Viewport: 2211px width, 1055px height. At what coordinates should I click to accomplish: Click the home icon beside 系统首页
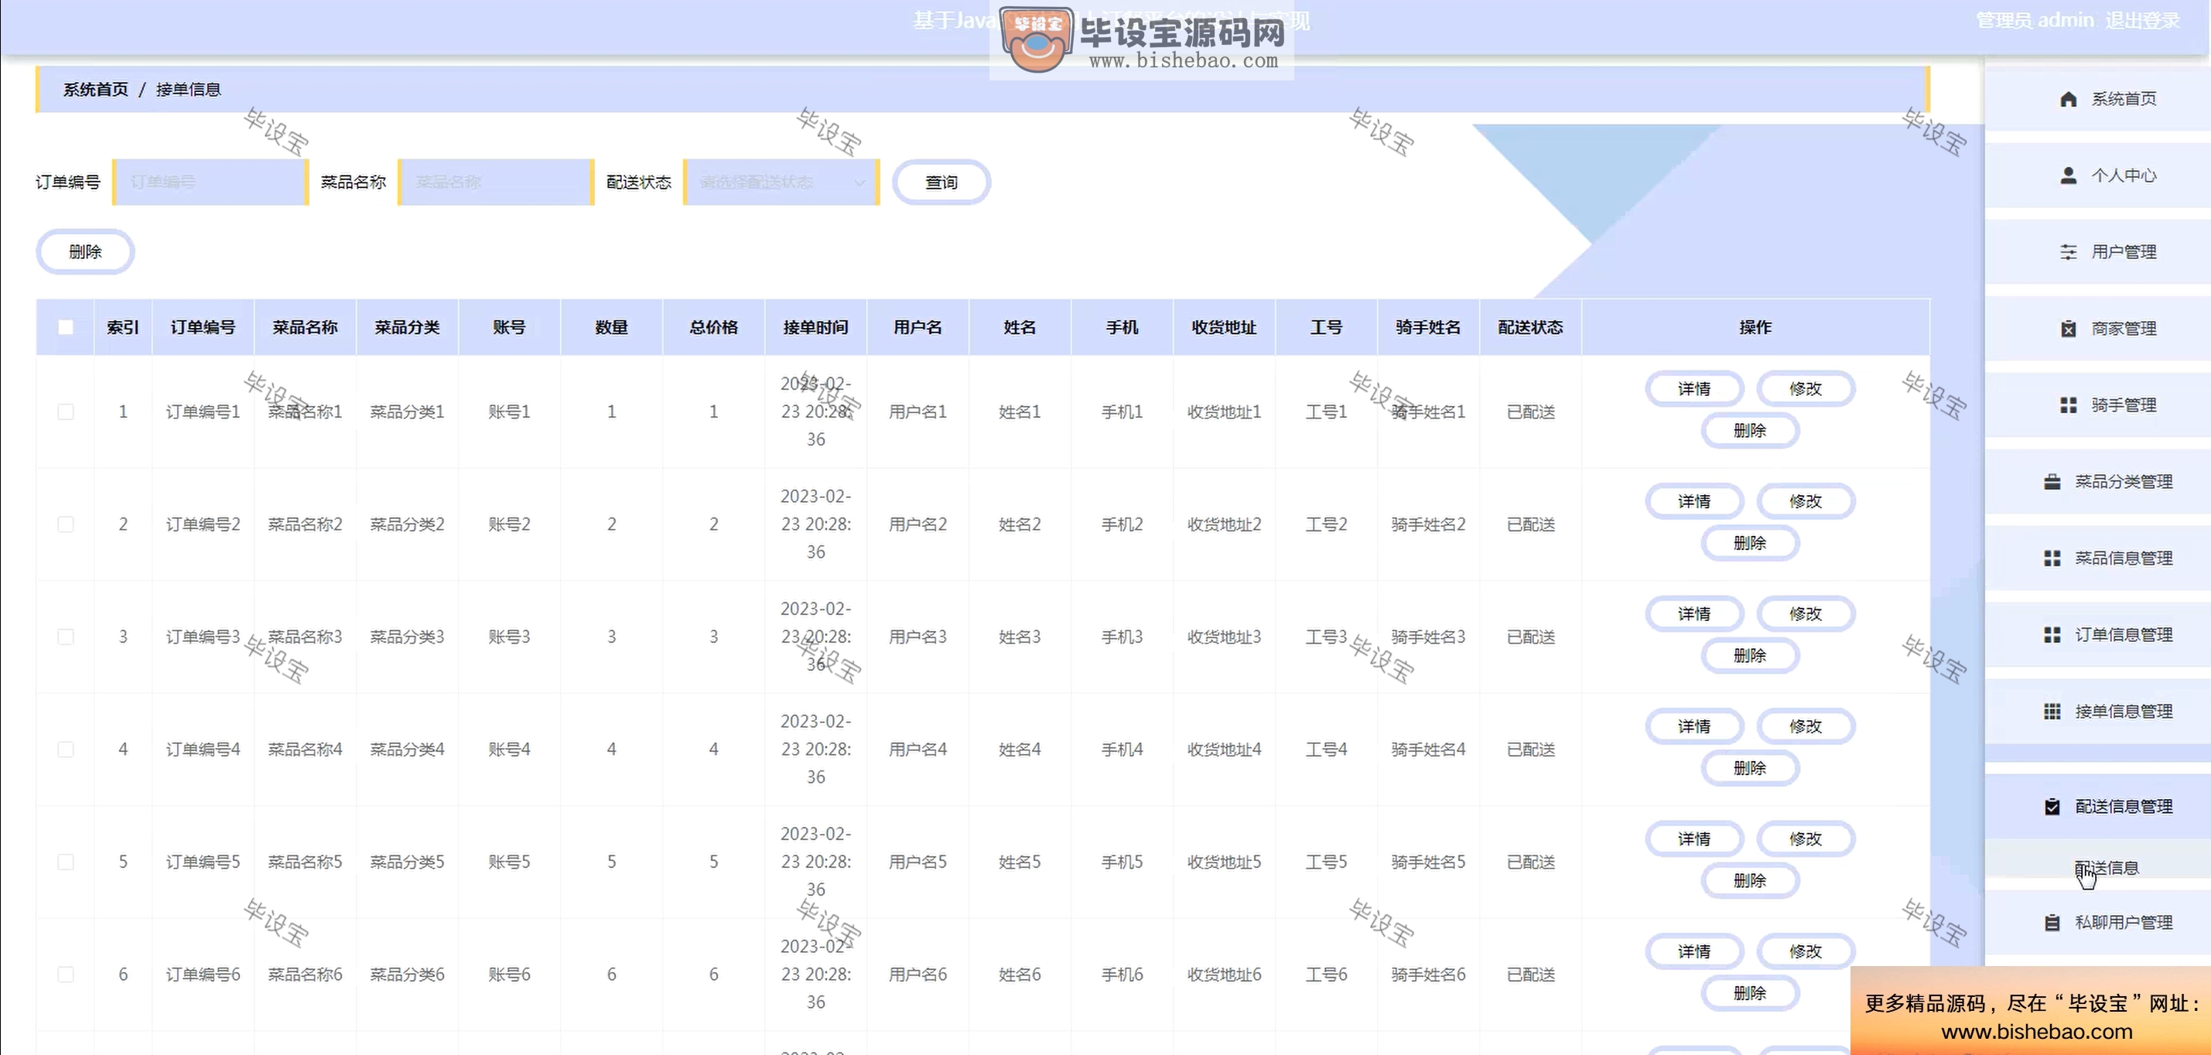click(2069, 100)
